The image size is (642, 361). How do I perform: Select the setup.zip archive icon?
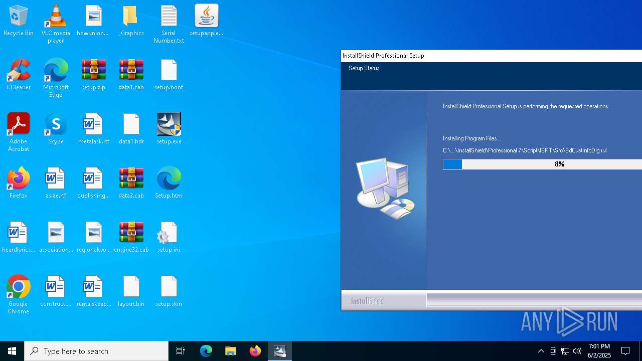93,75
